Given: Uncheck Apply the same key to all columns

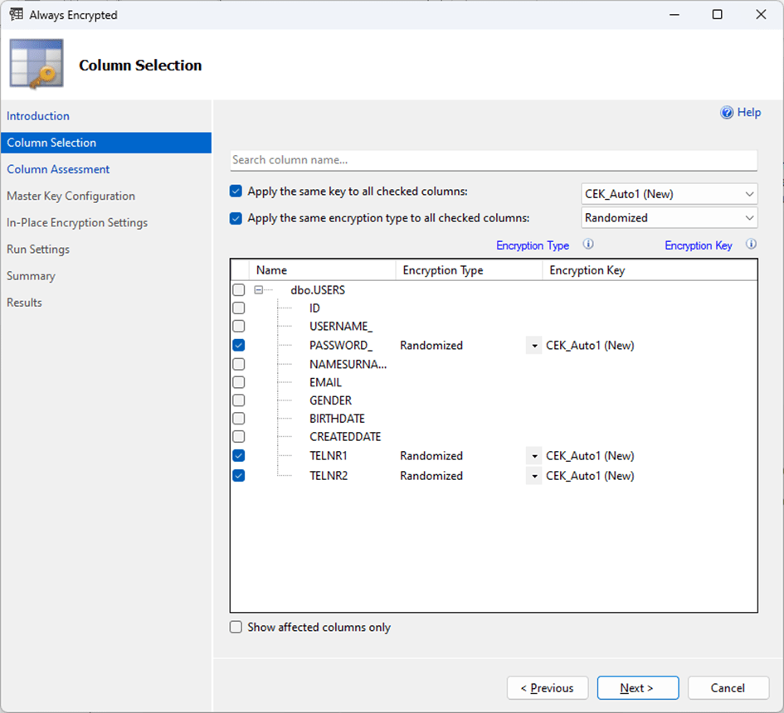Looking at the screenshot, I should tap(236, 192).
